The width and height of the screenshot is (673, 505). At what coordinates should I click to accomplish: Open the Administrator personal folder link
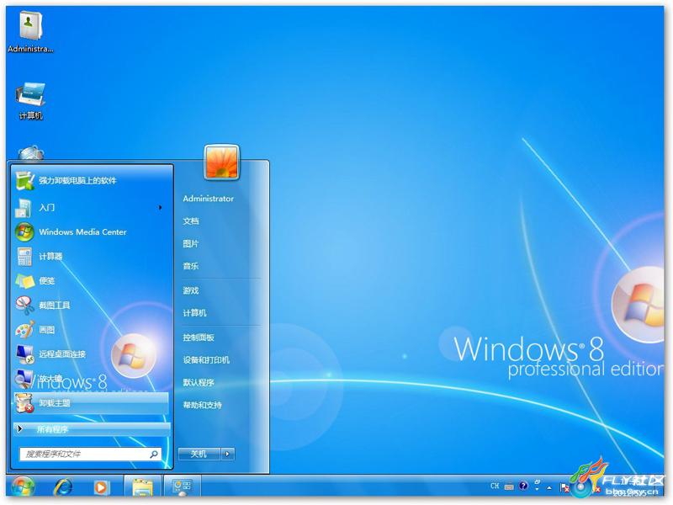(x=208, y=199)
